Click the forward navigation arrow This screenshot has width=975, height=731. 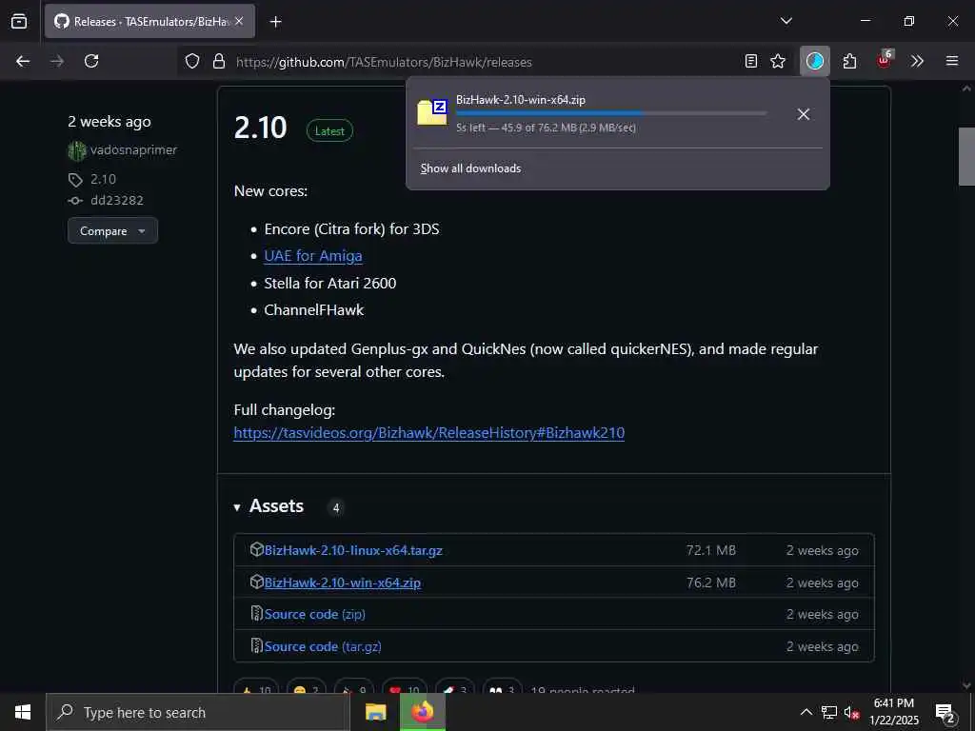coord(57,61)
